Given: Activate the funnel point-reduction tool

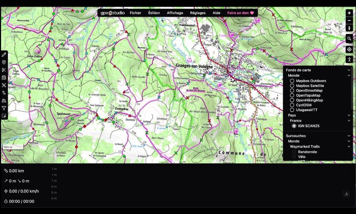Looking at the screenshot, I should point(4,108).
